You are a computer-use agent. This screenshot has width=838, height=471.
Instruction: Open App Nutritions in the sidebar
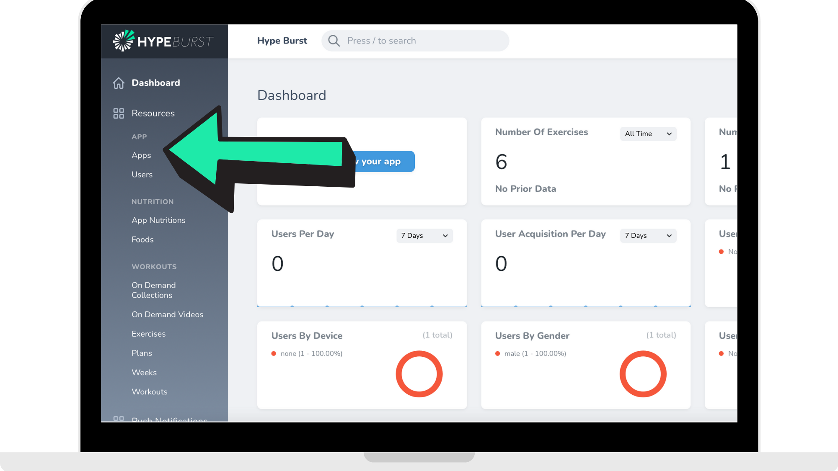[158, 220]
